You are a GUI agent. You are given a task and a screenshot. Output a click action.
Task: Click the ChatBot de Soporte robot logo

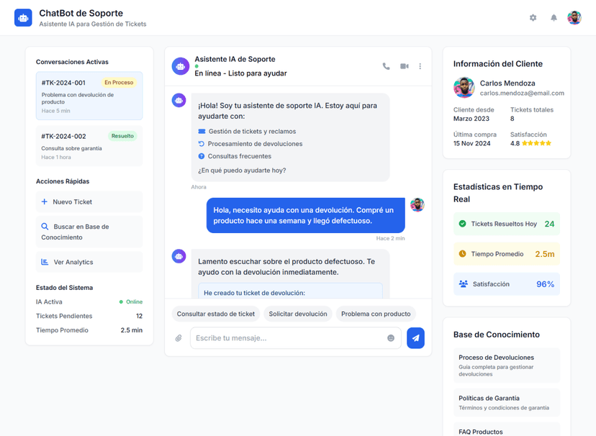(x=23, y=18)
